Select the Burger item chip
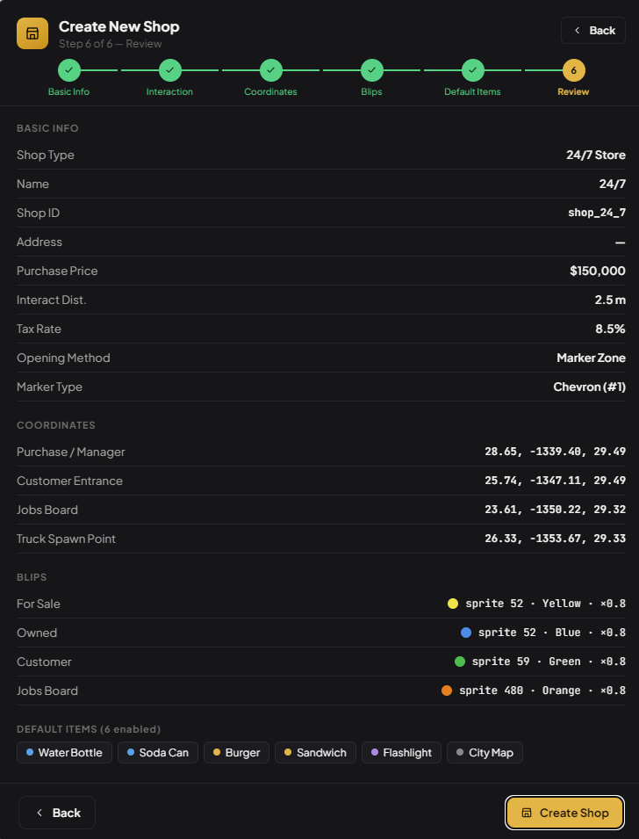 pos(236,752)
